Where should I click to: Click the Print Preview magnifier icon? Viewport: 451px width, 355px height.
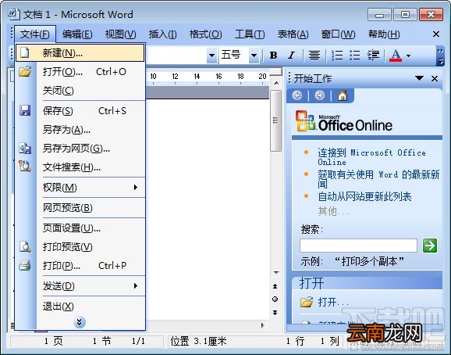[x=25, y=246]
